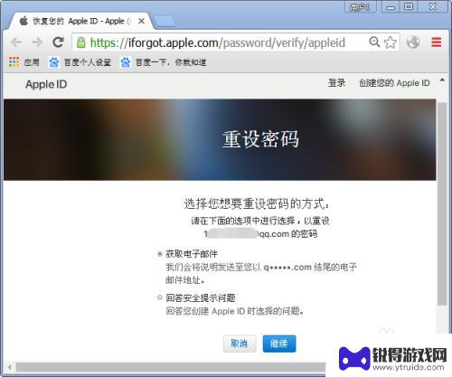Viewport: 452px width, 377px height.
Task: Click the vertical scrollbar thumb
Action: [442, 203]
